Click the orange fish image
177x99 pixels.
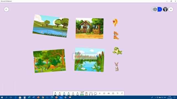[x=115, y=23]
